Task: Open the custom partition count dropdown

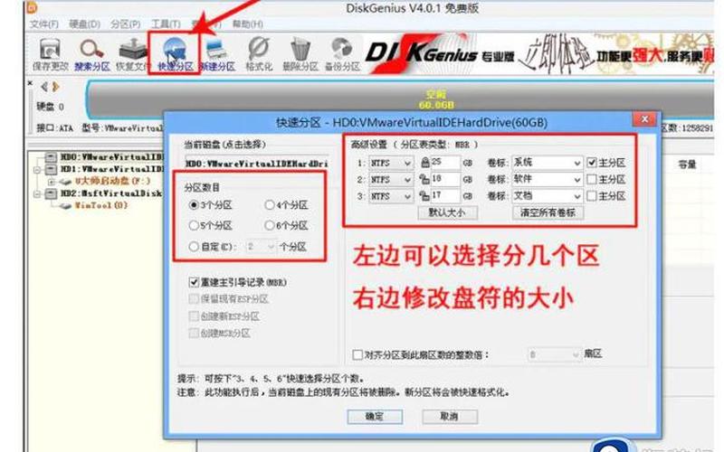Action: (x=261, y=247)
